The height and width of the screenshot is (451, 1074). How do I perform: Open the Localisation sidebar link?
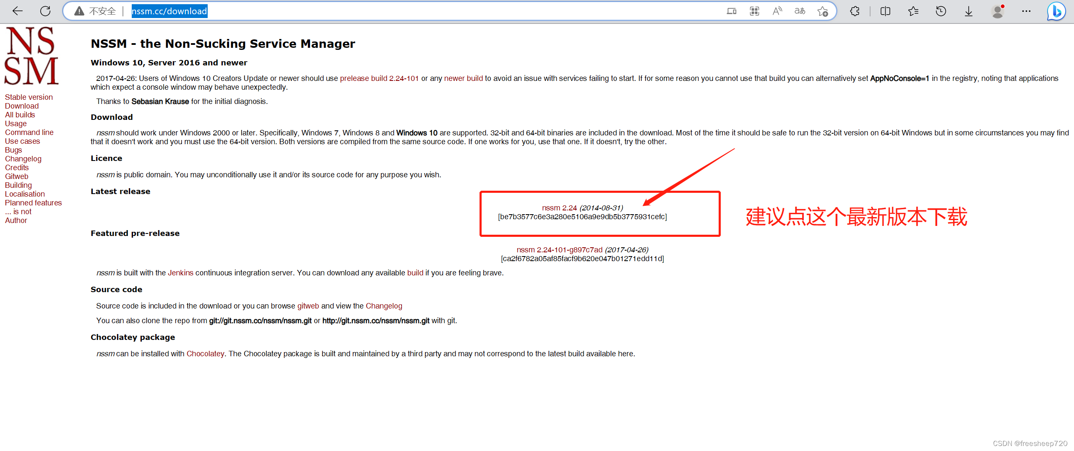click(25, 194)
